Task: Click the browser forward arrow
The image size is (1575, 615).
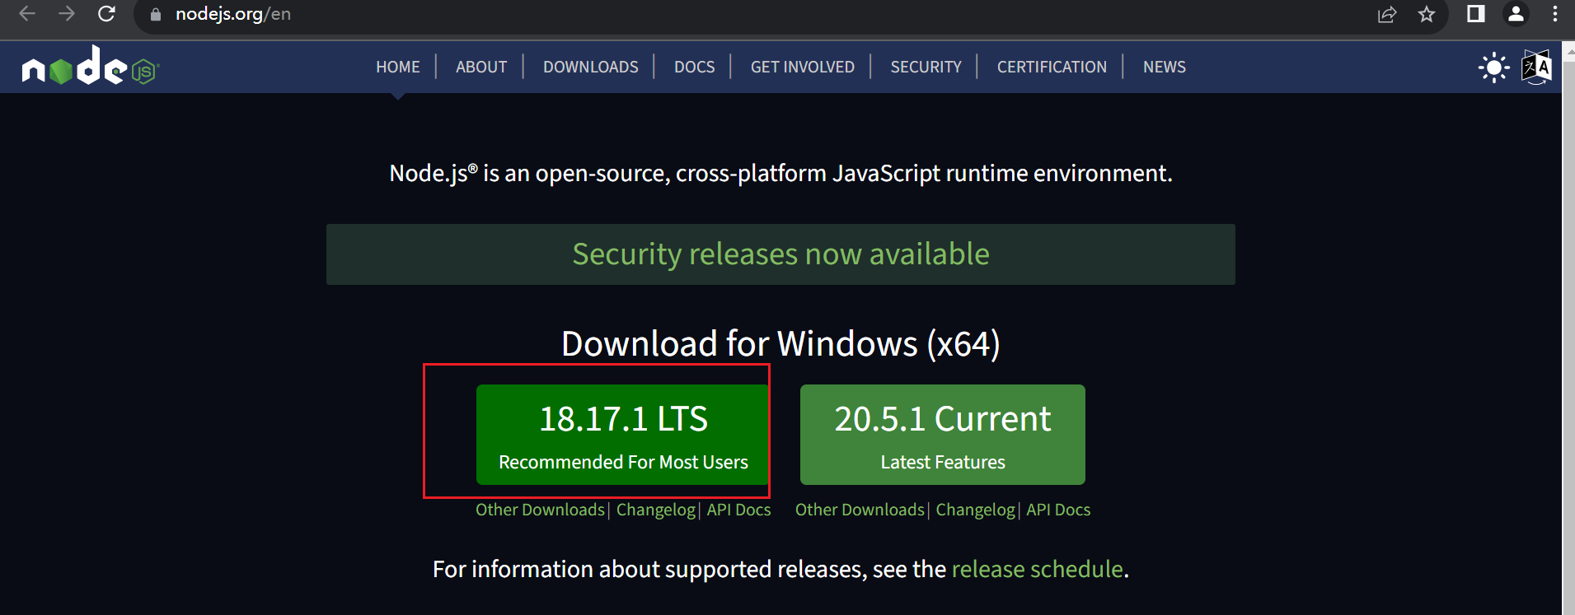Action: click(x=67, y=14)
